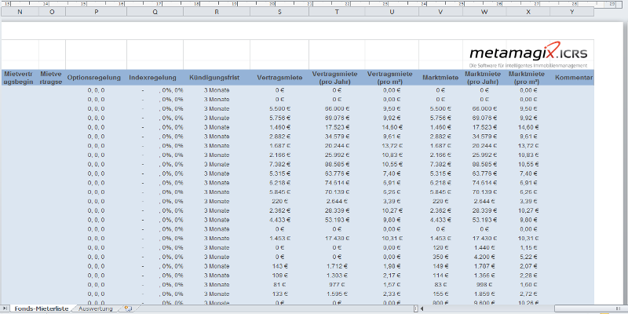The width and height of the screenshot is (628, 314).
Task: Click the 1.787 € cell
Action: point(484,266)
